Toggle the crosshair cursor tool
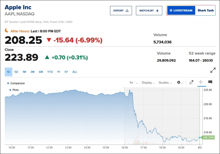 point(201,82)
